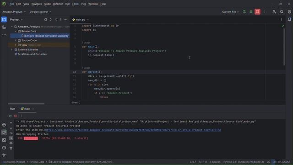Screen dimensions: 293x165
Task: Toggle read-only lock in status bar
Action: [x=269, y=162]
